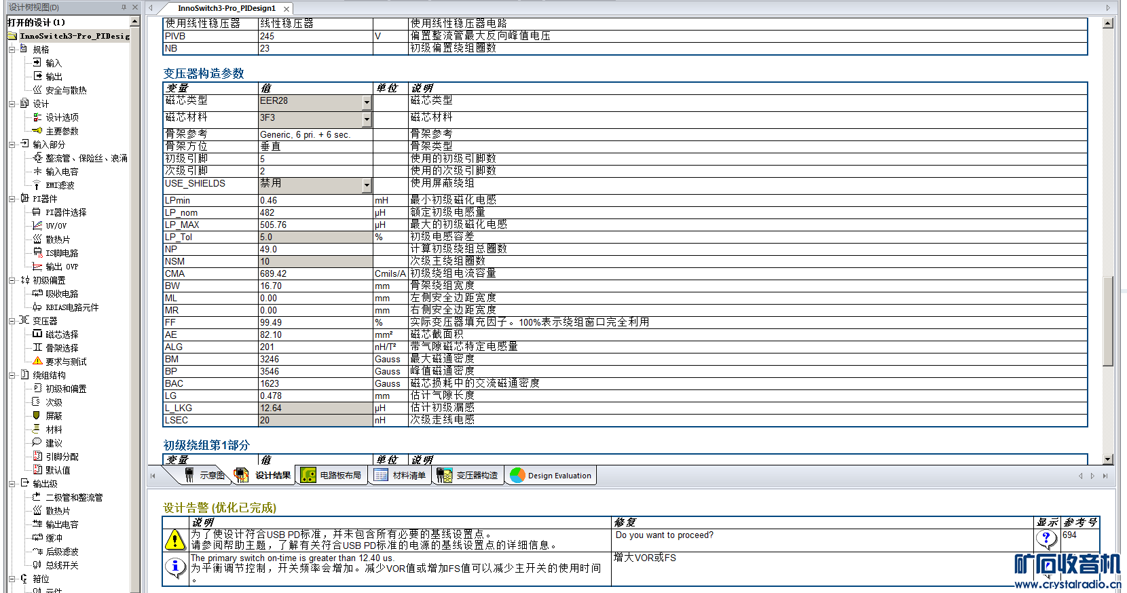Jump to the first bottom tab
Viewport: 1127px width, 593px height.
click(x=153, y=476)
